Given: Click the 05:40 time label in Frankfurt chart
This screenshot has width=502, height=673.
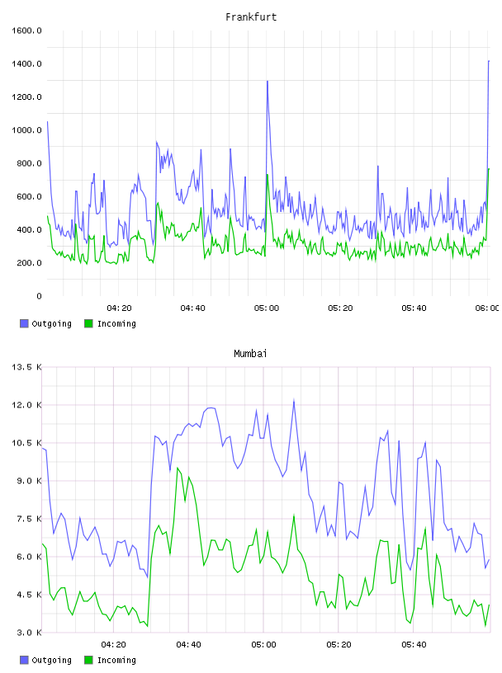Looking at the screenshot, I should coord(414,308).
